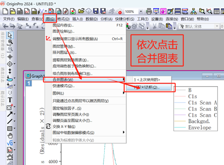This screenshot has height=165, width=224.
Task: Select the Rectangle tool
Action: [x=10, y=129]
